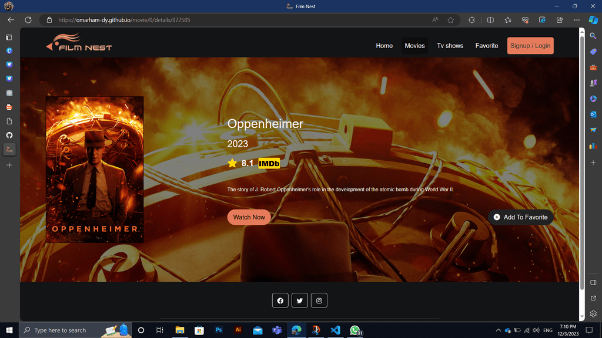
Task: Open the Instagram social link
Action: [319, 300]
